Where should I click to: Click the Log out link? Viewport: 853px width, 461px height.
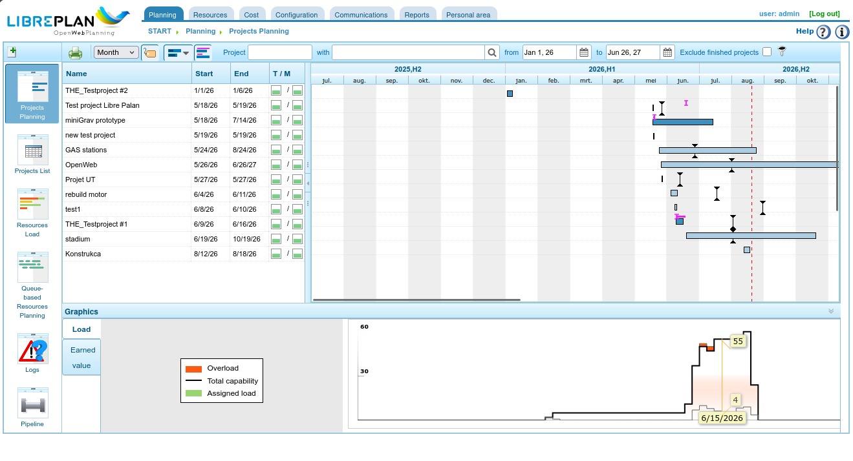pyautogui.click(x=825, y=14)
